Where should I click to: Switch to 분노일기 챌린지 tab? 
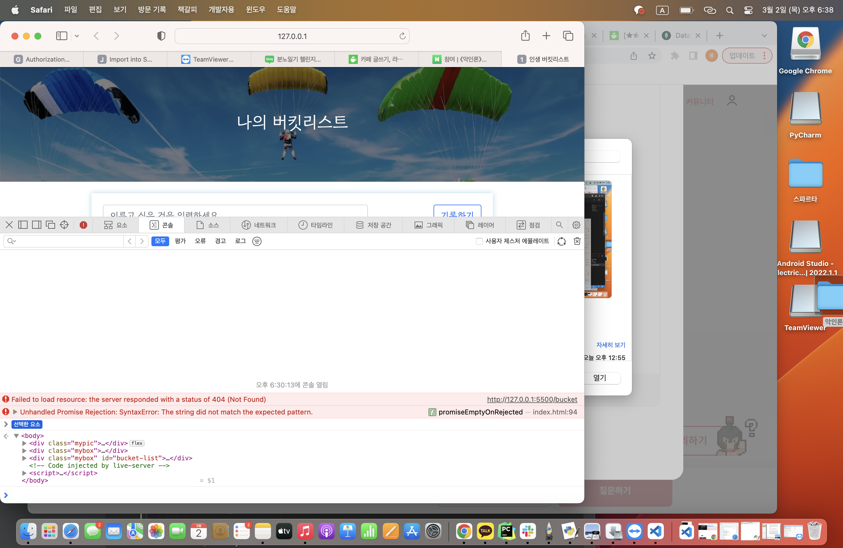pyautogui.click(x=292, y=59)
